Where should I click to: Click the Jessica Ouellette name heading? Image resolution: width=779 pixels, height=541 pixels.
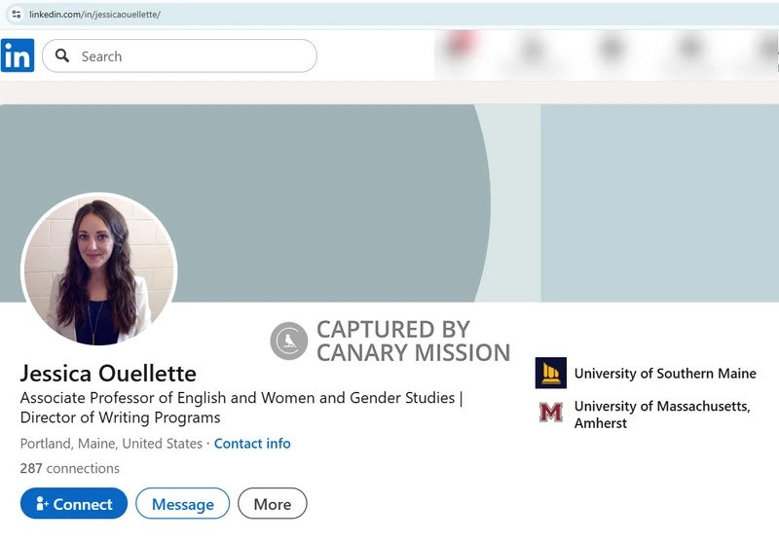point(108,374)
